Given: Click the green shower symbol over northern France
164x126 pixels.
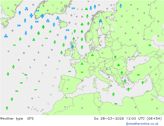Looking at the screenshot, I should pos(82,64).
